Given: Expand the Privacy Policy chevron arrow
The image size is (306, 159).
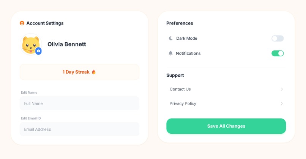Looking at the screenshot, I should tap(282, 103).
